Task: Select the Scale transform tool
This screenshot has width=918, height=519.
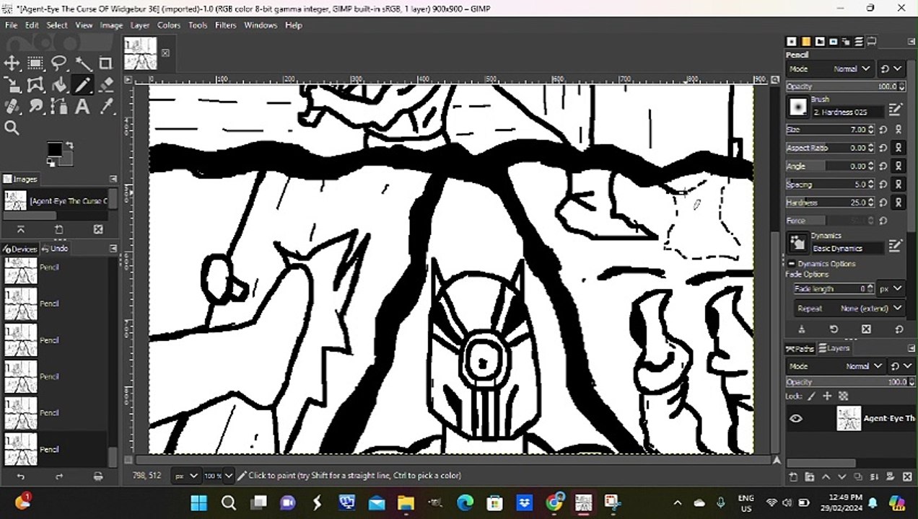Action: pos(12,85)
